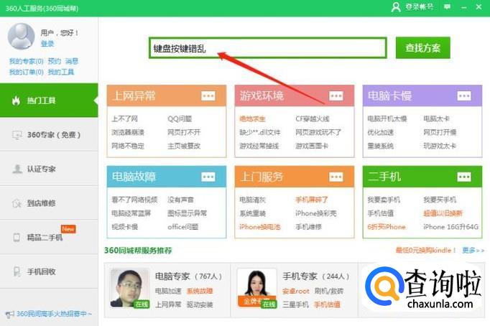Open 我的工具 link
490x326 pixels.
click(x=61, y=72)
